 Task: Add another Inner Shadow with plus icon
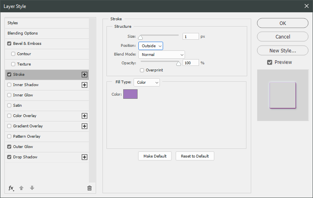84,85
